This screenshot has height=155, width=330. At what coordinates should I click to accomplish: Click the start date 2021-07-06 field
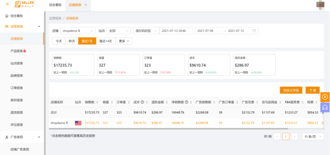(205, 31)
